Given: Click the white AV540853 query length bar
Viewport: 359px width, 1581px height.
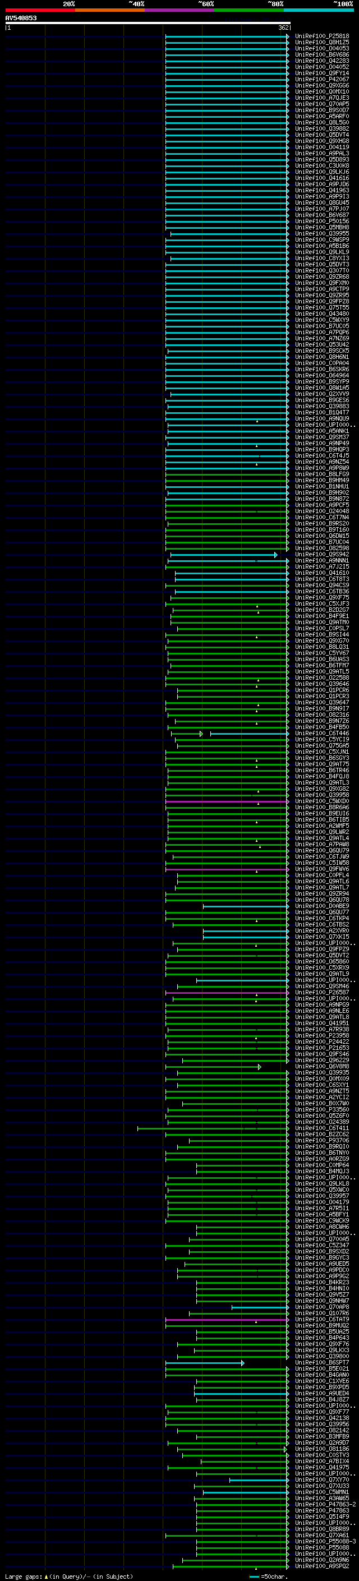Looking at the screenshot, I should coord(148,24).
